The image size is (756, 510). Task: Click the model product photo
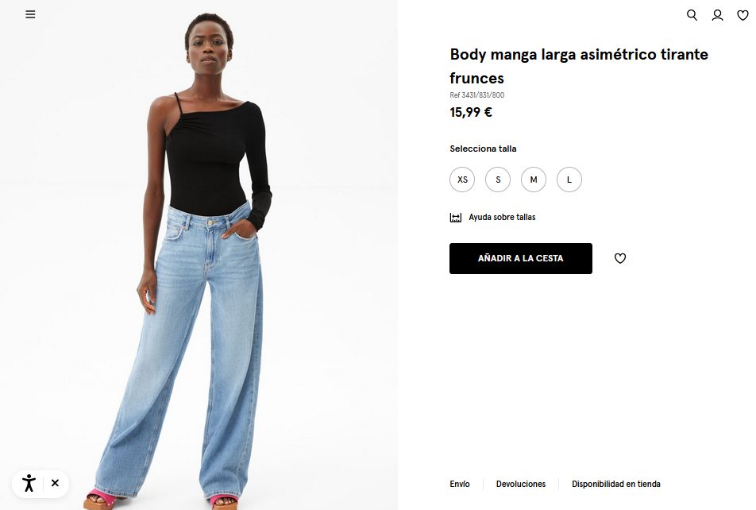tap(199, 255)
